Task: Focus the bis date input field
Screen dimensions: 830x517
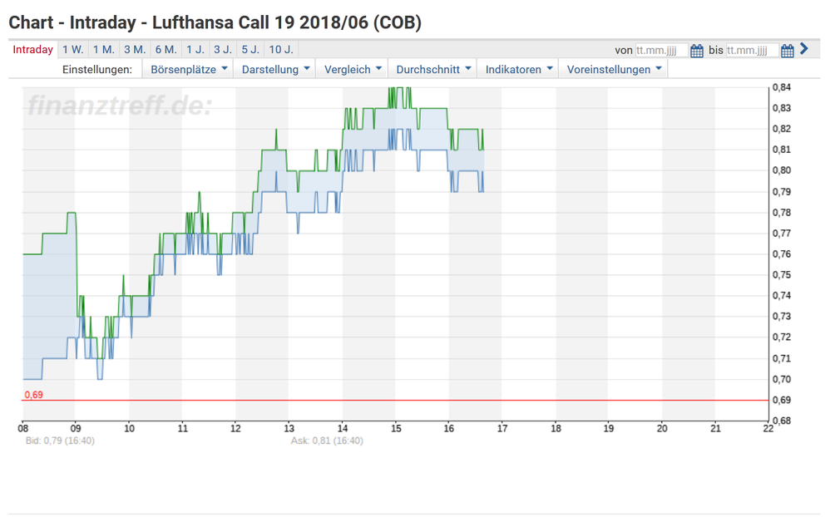Action: pyautogui.click(x=752, y=50)
